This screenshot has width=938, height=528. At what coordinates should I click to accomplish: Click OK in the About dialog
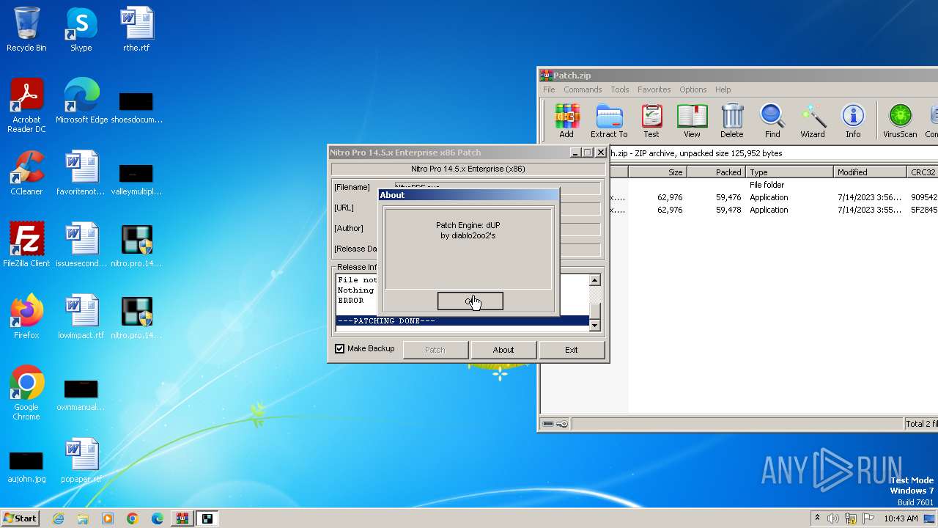(x=470, y=301)
